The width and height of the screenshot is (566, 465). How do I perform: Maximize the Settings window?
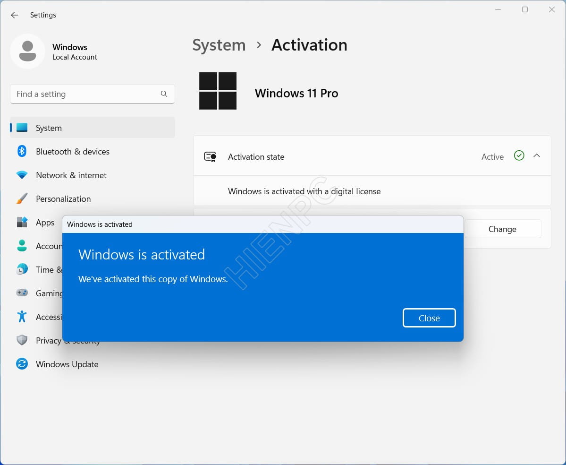[x=525, y=10]
